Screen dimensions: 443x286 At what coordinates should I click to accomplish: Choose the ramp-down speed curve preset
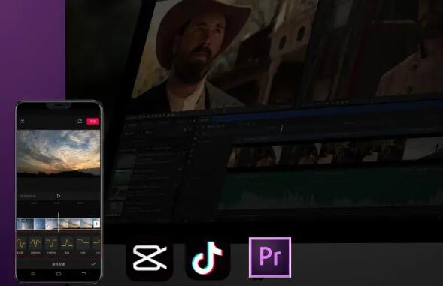point(83,243)
